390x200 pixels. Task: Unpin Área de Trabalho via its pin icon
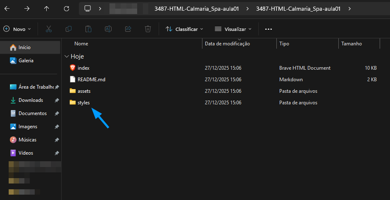57,87
